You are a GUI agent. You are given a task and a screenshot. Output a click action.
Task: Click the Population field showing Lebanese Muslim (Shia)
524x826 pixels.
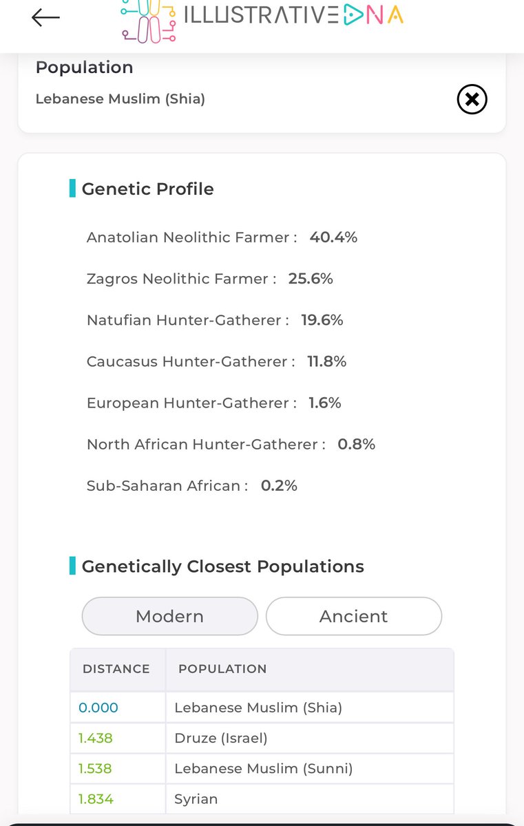tap(120, 99)
